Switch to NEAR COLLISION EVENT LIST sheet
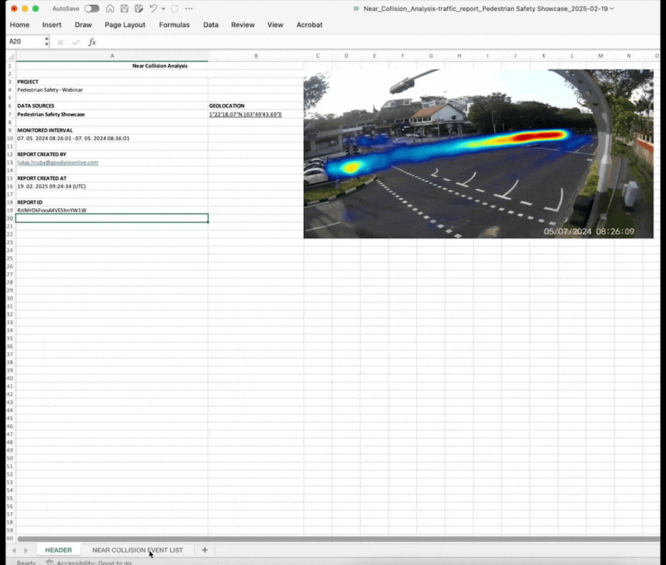666x565 pixels. (x=137, y=550)
